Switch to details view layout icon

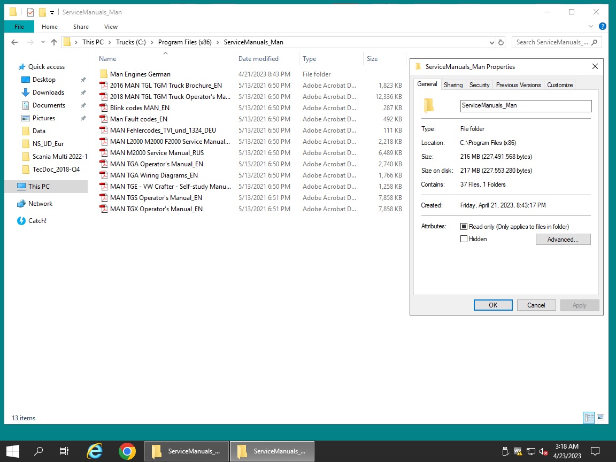tap(589, 418)
